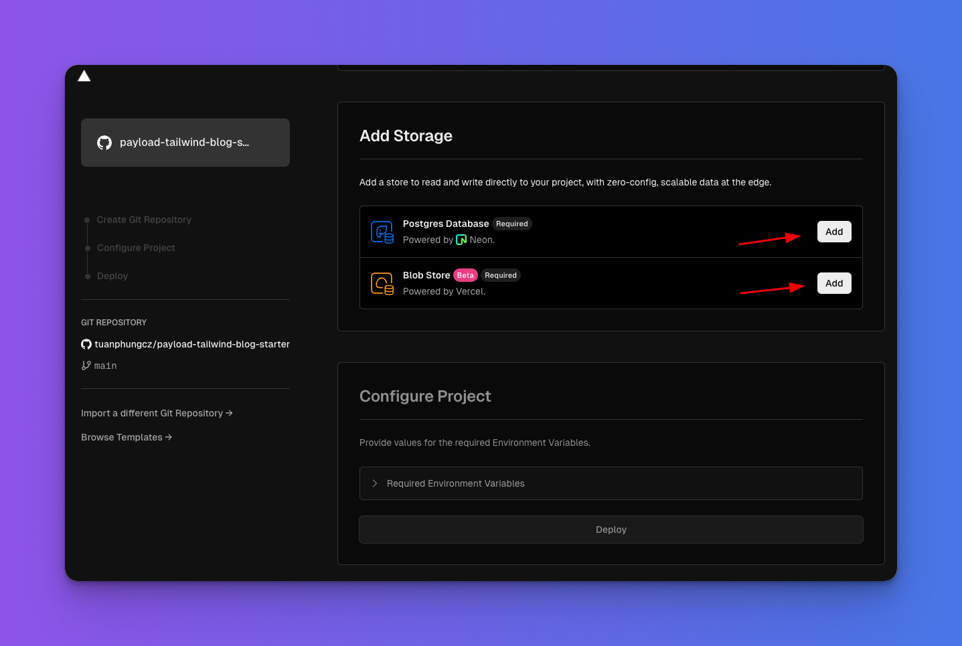Image resolution: width=962 pixels, height=646 pixels.
Task: Open the Required Environment Variables section
Action: click(x=455, y=483)
